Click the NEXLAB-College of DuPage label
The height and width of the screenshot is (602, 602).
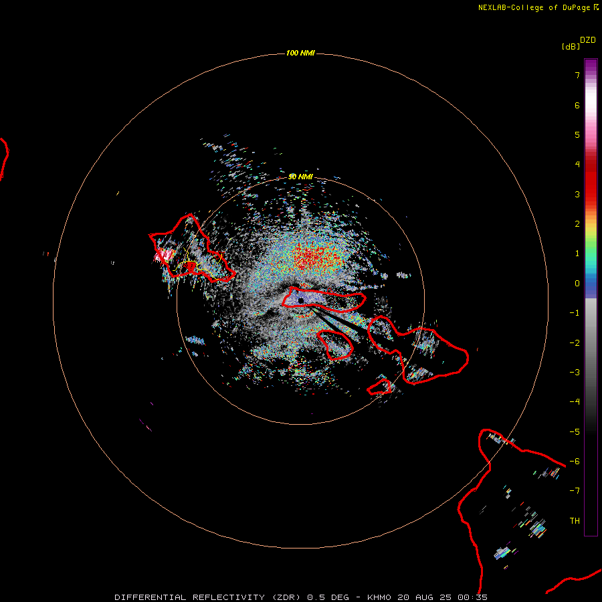click(538, 7)
